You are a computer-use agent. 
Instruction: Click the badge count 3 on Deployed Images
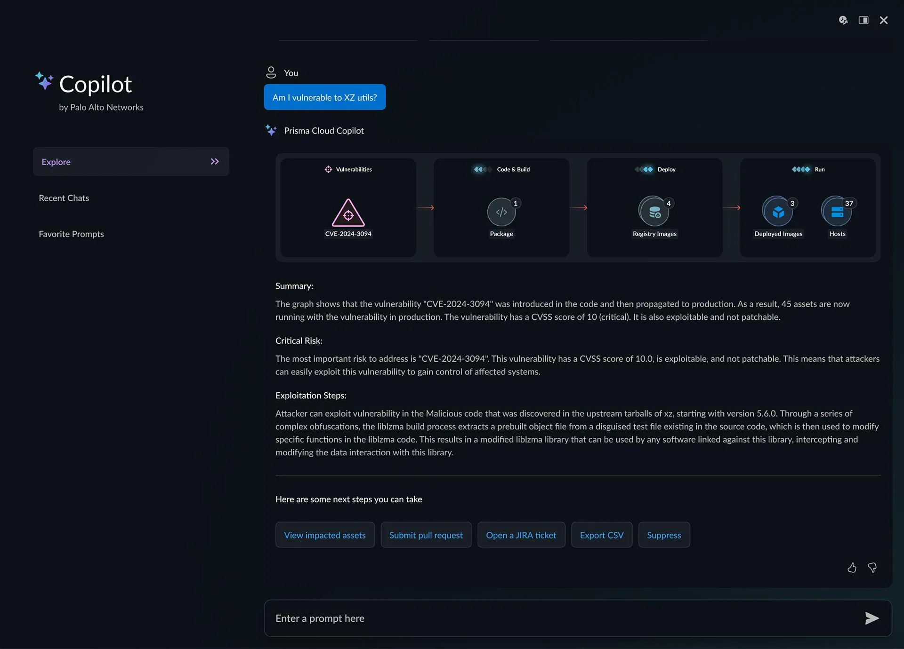pyautogui.click(x=792, y=203)
